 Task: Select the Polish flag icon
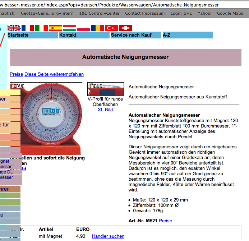83,28
